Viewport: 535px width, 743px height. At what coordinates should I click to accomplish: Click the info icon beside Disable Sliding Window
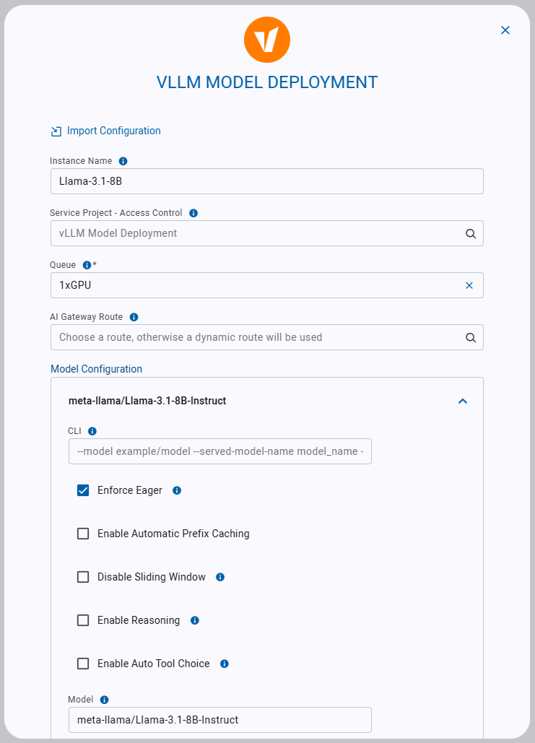coord(219,577)
